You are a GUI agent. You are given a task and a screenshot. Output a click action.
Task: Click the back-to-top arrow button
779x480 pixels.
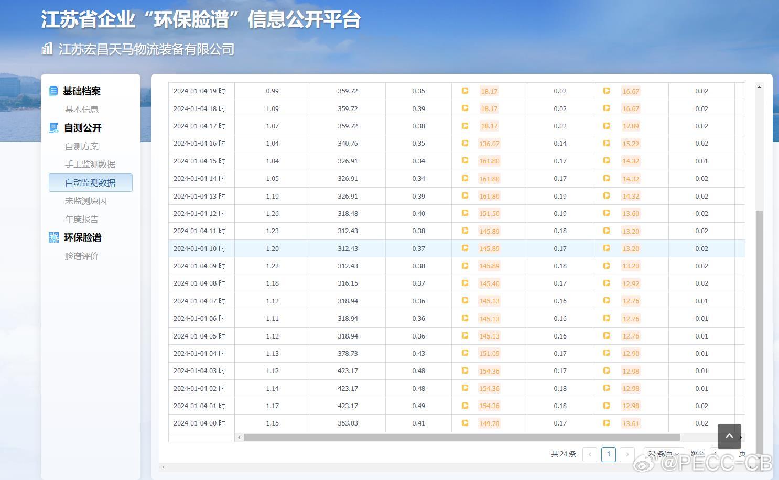(729, 436)
